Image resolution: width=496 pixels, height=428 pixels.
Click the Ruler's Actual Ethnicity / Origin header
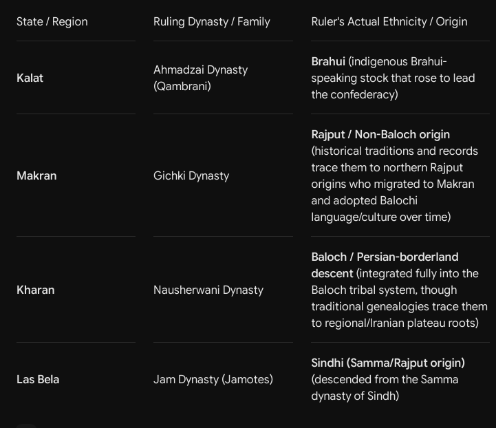(389, 21)
